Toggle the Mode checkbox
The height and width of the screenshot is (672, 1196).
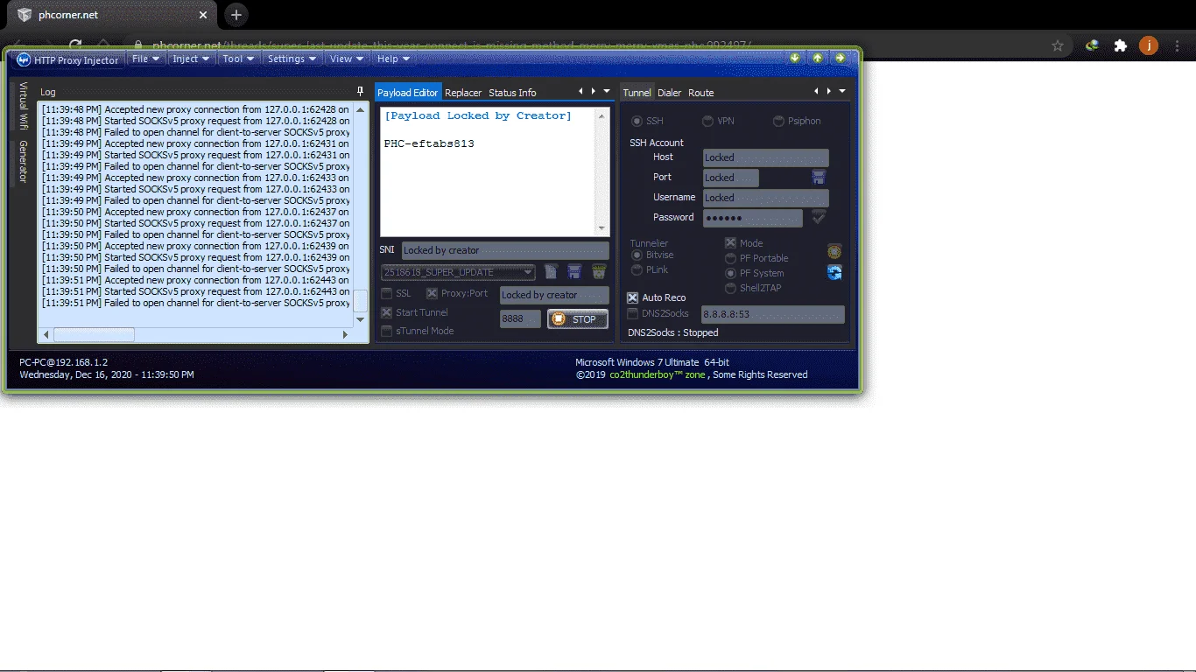[x=730, y=243]
